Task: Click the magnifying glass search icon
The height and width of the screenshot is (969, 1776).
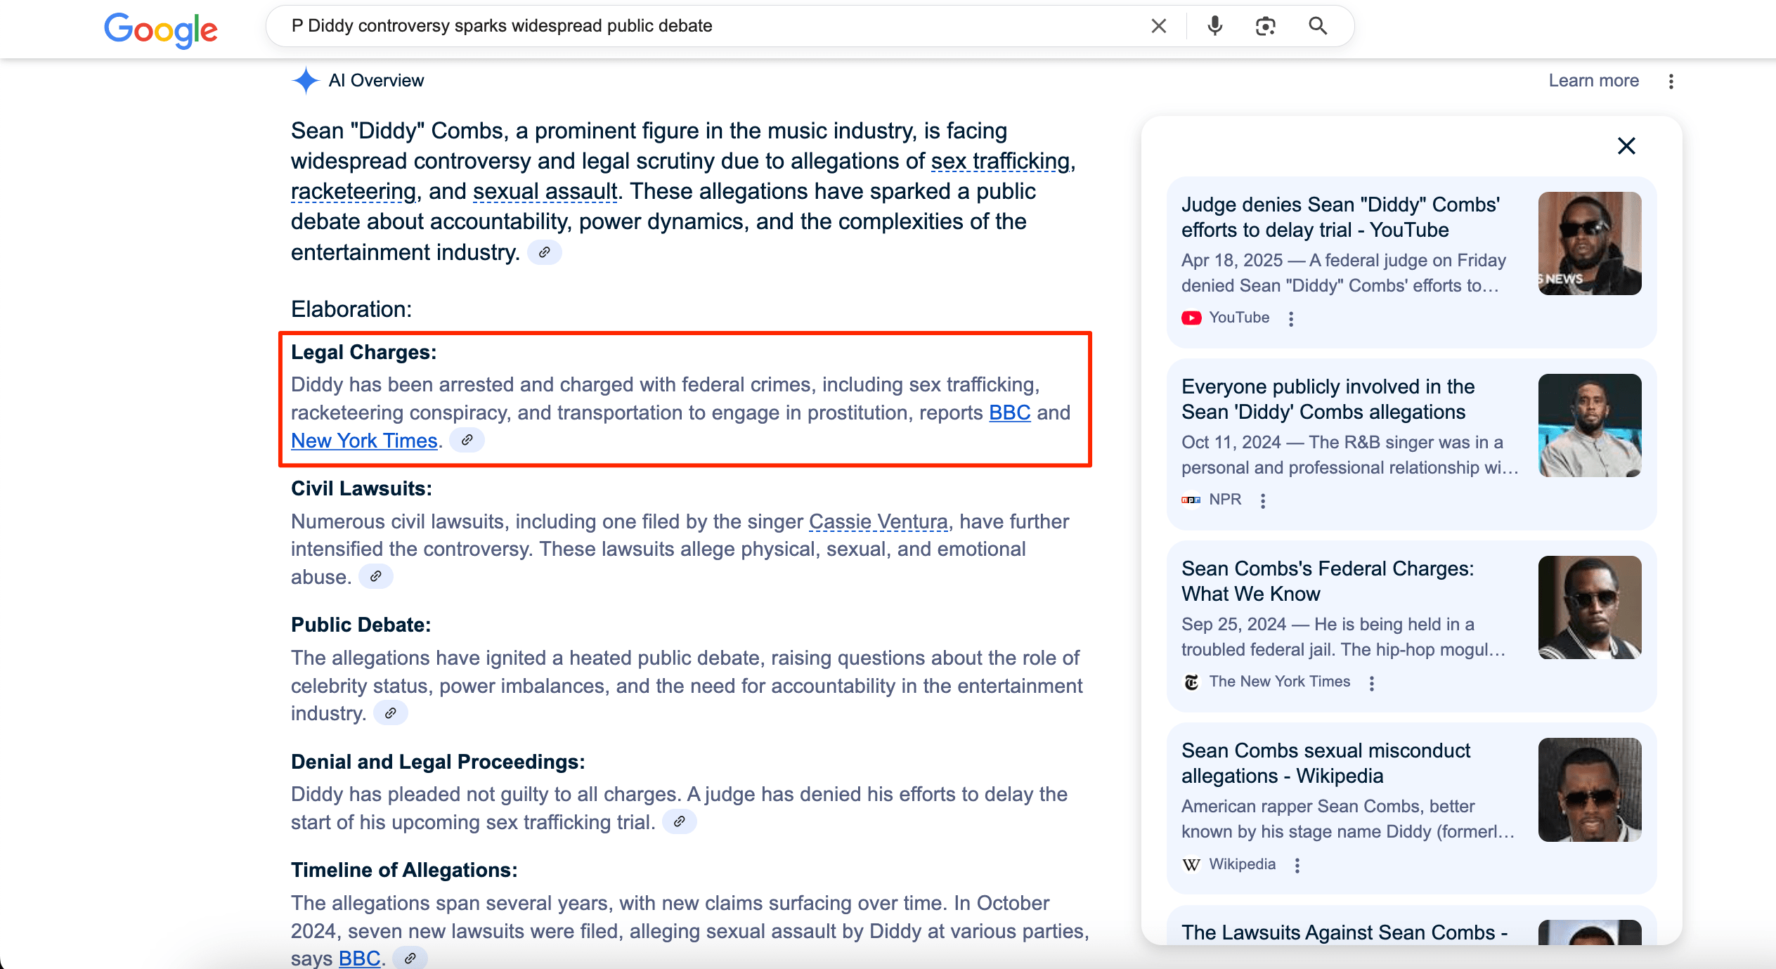Action: [1318, 26]
